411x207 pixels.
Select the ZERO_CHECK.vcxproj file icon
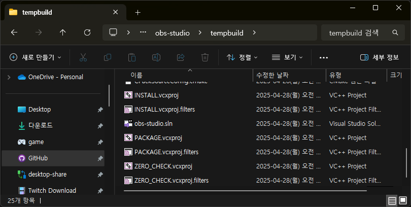coord(128,166)
